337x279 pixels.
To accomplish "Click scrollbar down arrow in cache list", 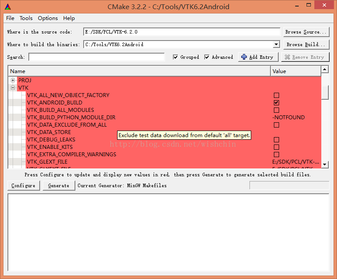I will (325, 165).
